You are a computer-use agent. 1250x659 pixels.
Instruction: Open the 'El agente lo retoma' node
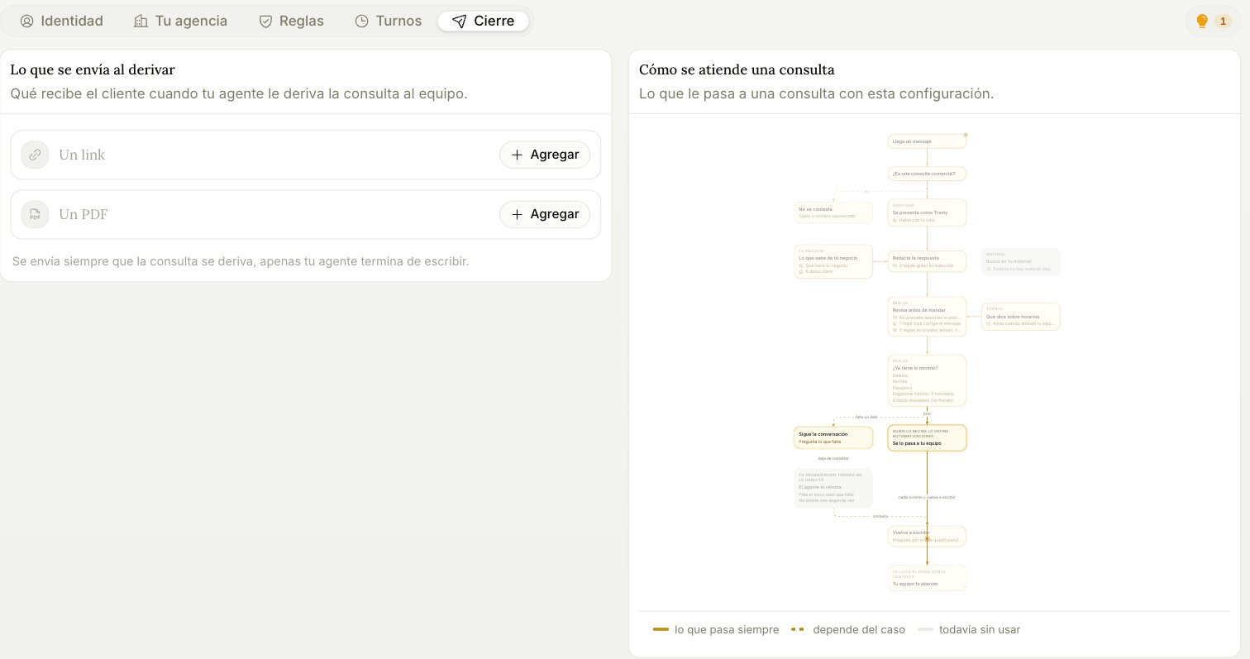click(x=833, y=488)
